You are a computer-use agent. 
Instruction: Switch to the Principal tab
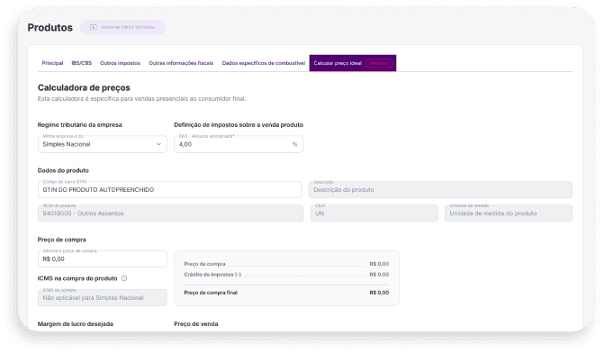pos(52,63)
